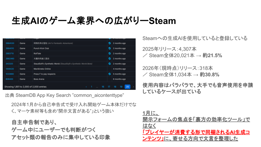Open app ID 2883710 link
Screen dimensions: 261x147
[10, 54]
